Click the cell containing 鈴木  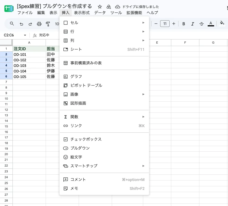pyautogui.click(x=53, y=66)
